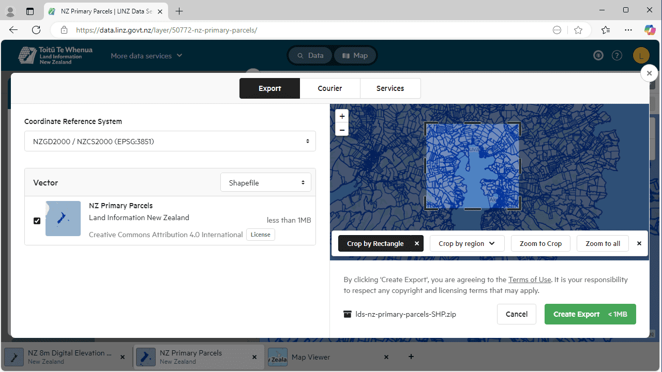
Task: Switch to Map view
Action: [355, 56]
